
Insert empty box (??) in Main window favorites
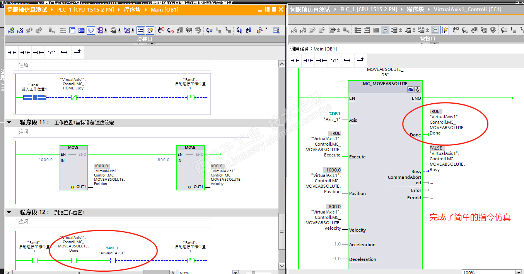coord(51,52)
